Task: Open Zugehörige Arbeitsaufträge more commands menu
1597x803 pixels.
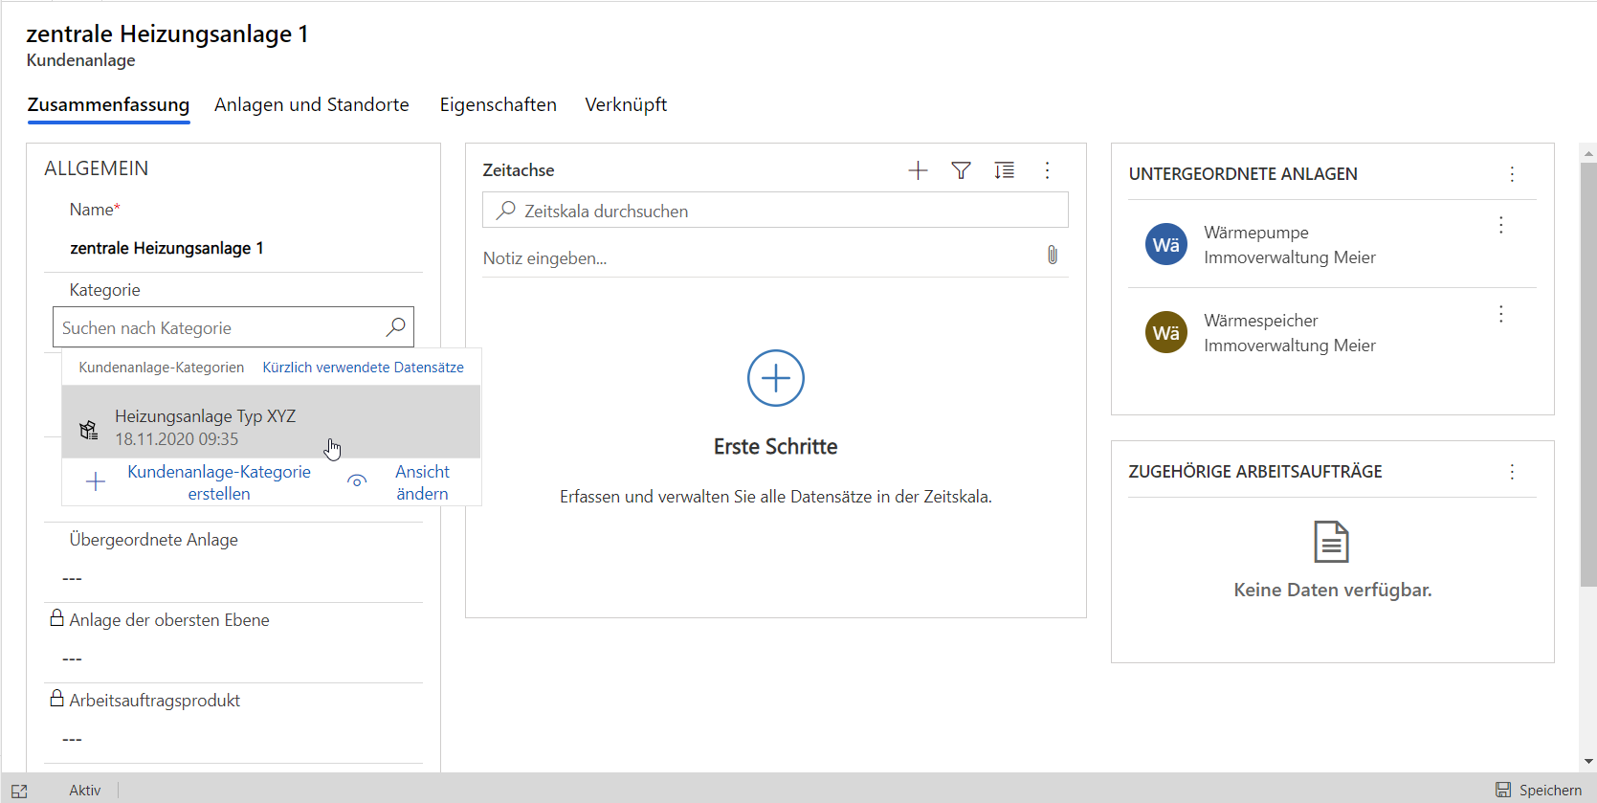Action: (1512, 472)
